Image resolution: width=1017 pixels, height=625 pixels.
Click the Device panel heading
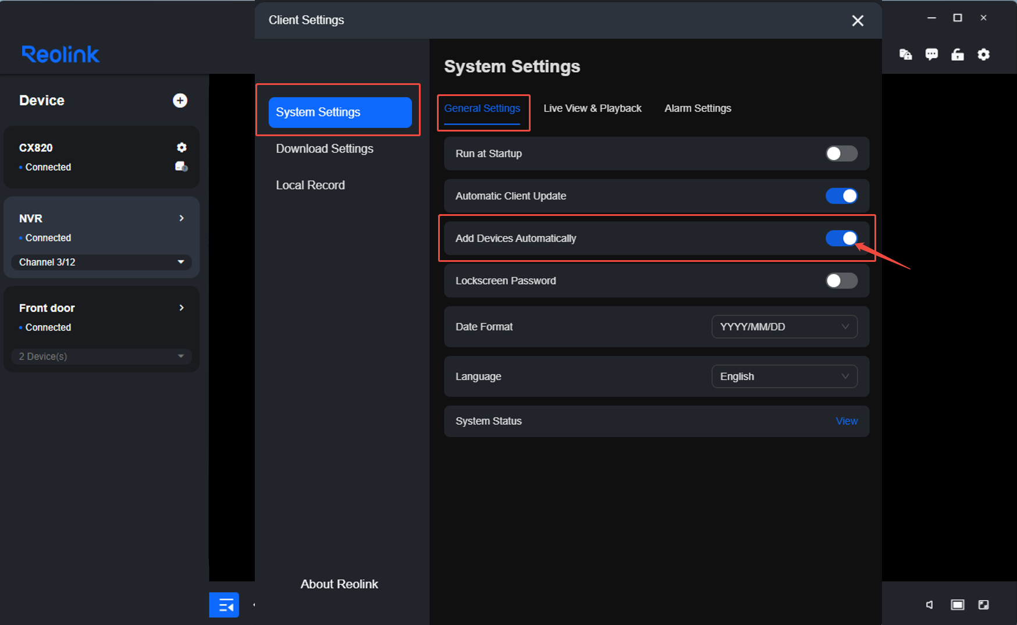(x=42, y=100)
